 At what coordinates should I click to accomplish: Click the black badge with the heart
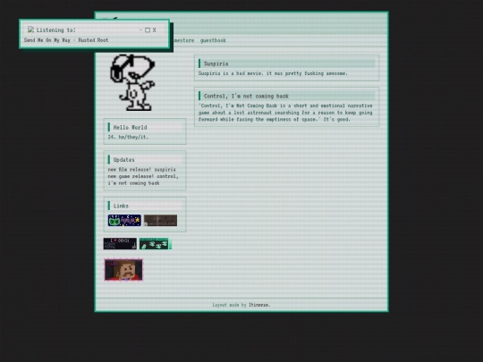(120, 243)
